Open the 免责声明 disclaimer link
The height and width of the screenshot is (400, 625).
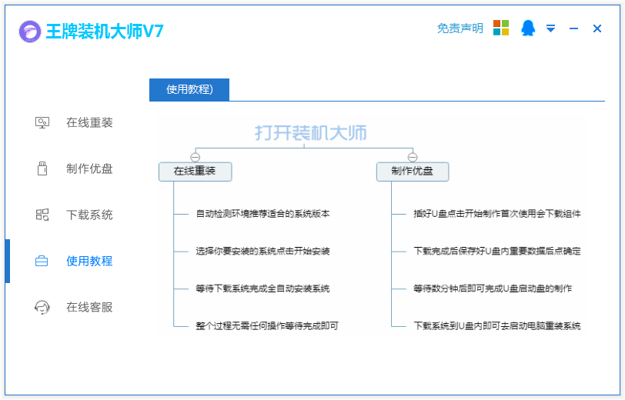tap(460, 28)
